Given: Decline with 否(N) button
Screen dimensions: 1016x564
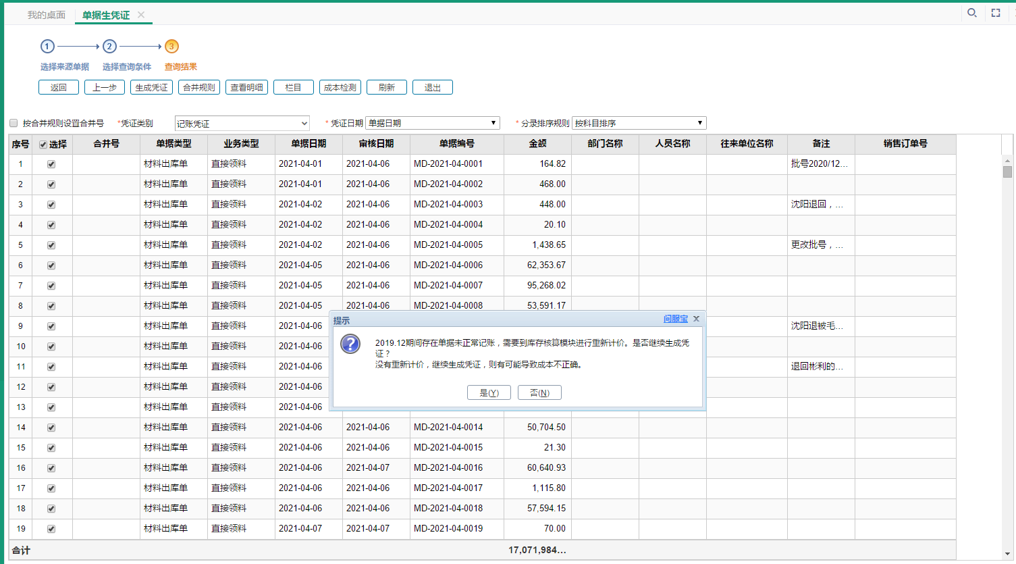Looking at the screenshot, I should 539,392.
